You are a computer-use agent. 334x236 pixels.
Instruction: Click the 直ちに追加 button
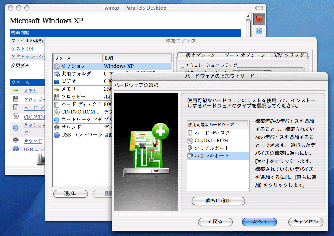[218, 201]
